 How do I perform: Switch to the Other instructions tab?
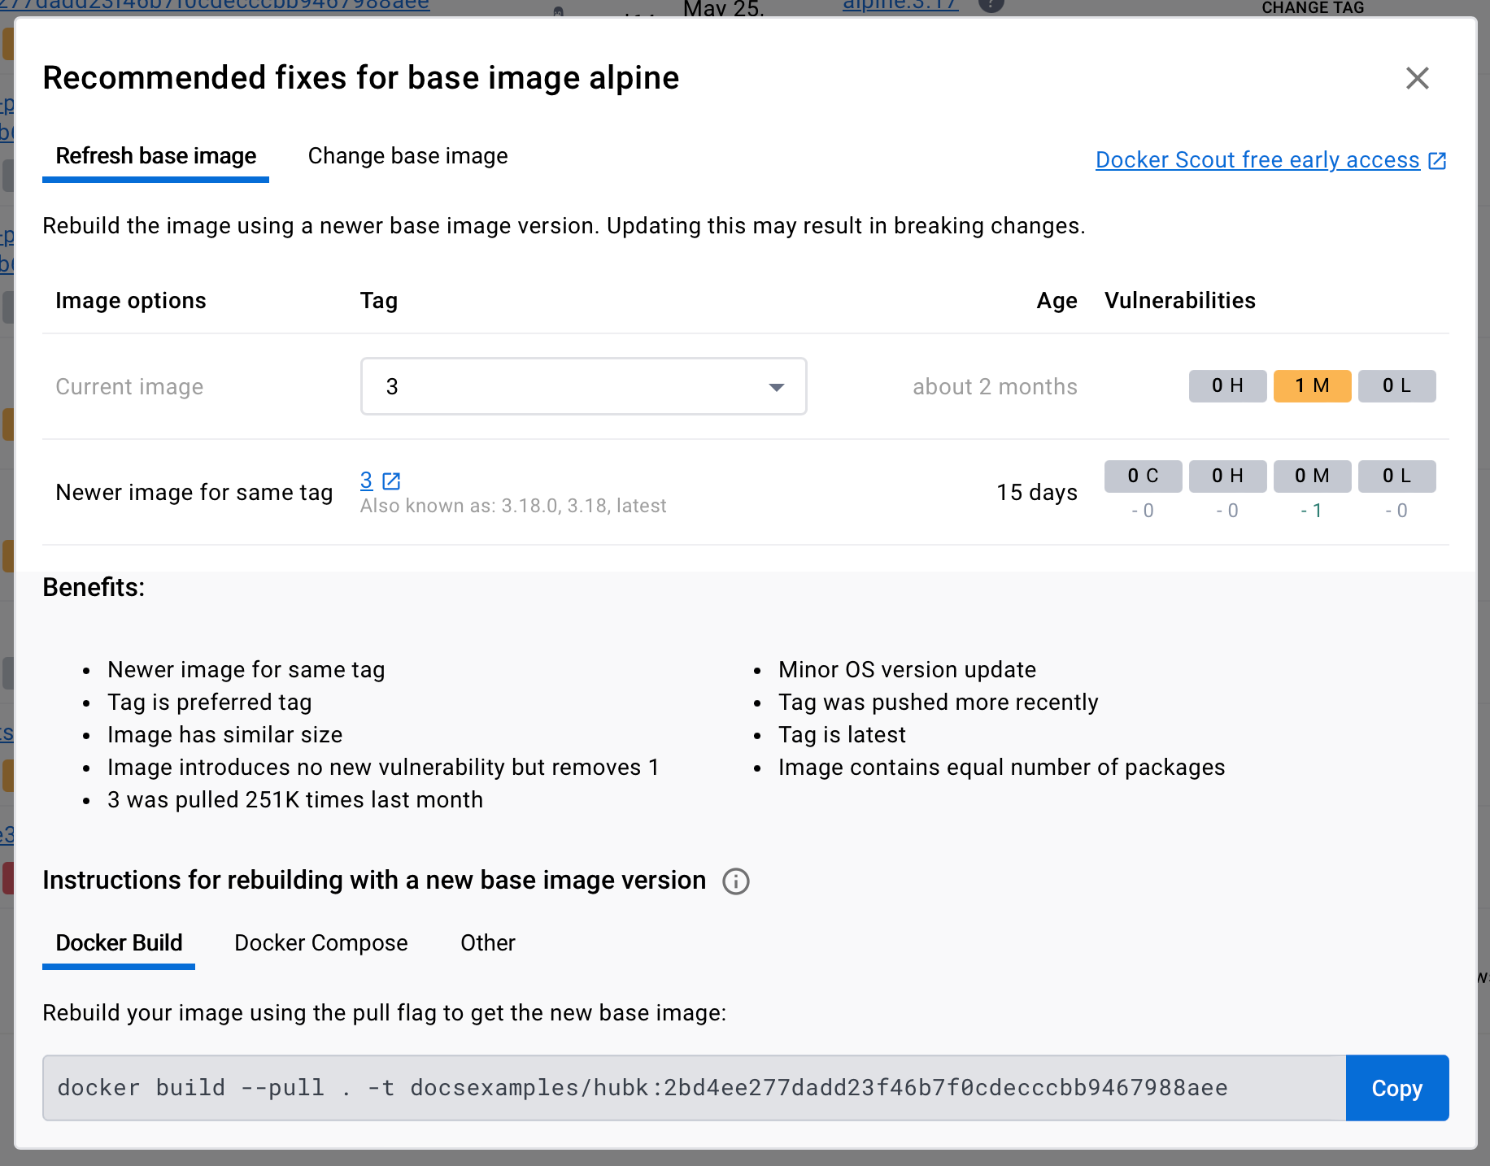point(488,943)
